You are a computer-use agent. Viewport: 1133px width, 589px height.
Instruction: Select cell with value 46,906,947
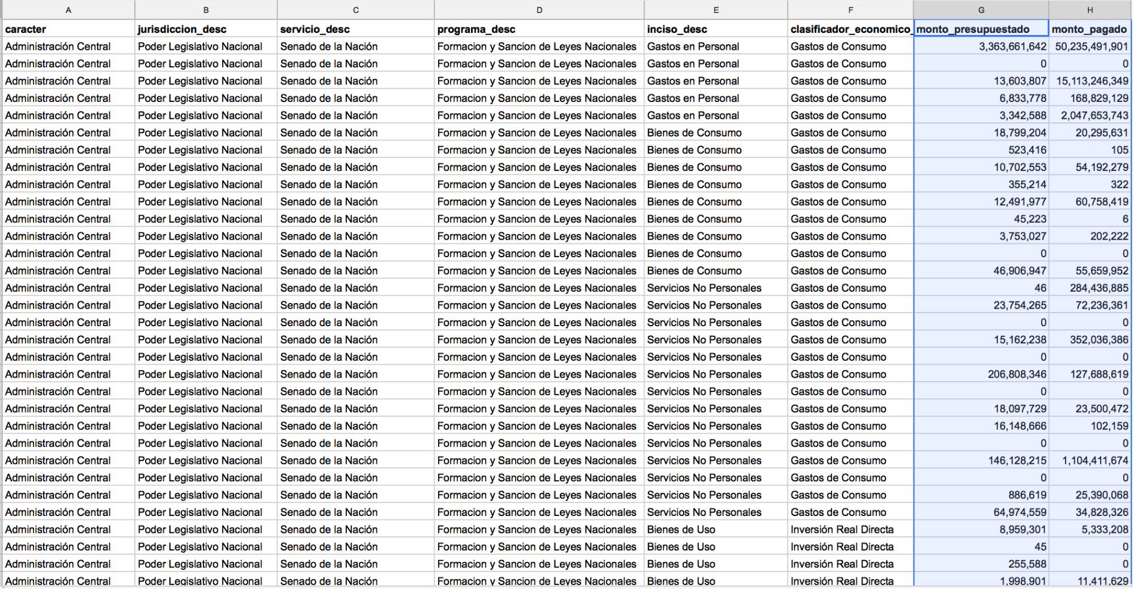981,271
